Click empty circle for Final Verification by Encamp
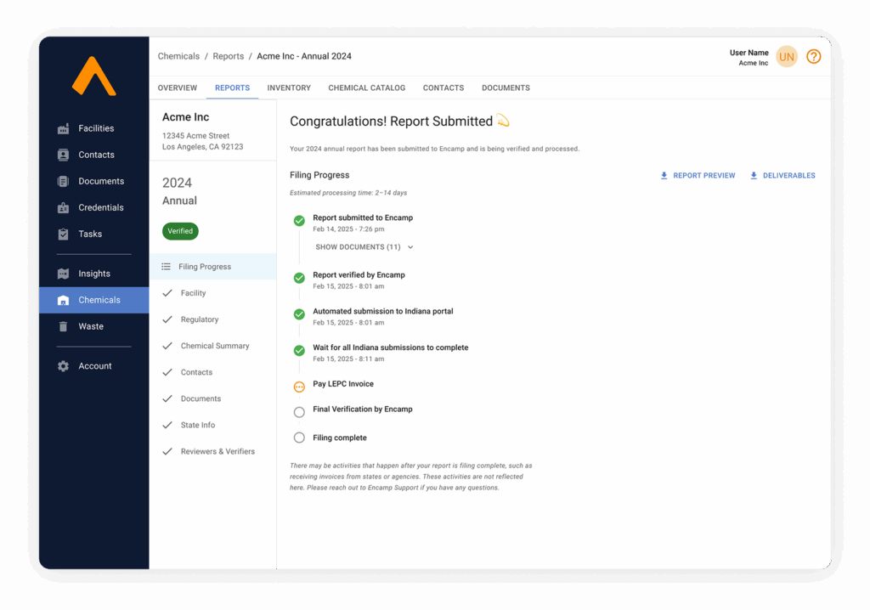Screen dimensions: 870x610 tap(299, 412)
